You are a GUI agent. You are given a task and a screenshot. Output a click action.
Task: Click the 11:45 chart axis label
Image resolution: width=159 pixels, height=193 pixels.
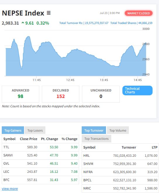pos(37,80)
